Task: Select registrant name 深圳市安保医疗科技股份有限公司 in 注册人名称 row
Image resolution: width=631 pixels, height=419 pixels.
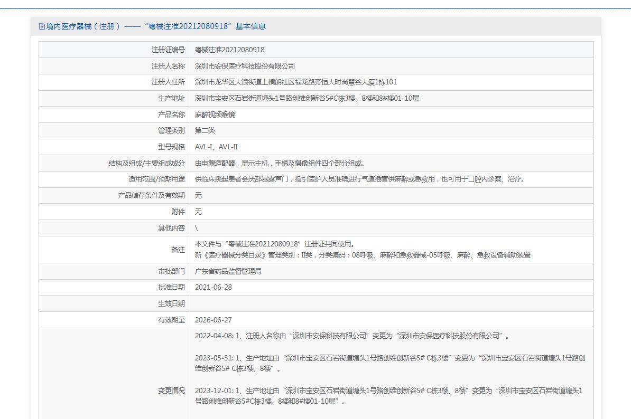Action: click(x=245, y=66)
